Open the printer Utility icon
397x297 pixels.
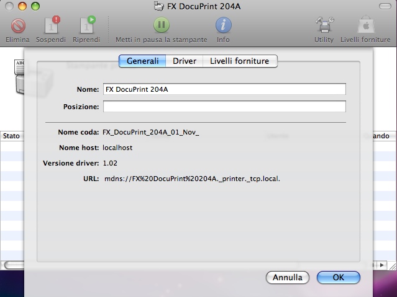(x=324, y=25)
